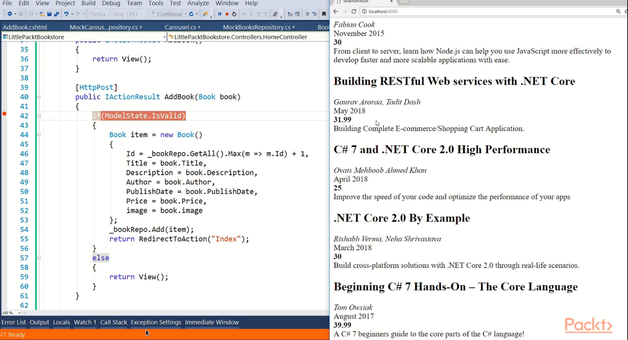Save the current file using toolbar icon
This screenshot has width=628, height=340.
click(49, 14)
